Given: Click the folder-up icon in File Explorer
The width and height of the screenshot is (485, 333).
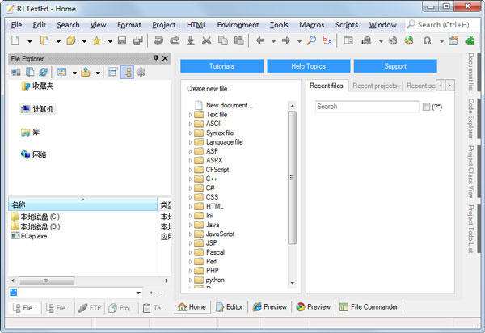Looking at the screenshot, I should [x=86, y=72].
